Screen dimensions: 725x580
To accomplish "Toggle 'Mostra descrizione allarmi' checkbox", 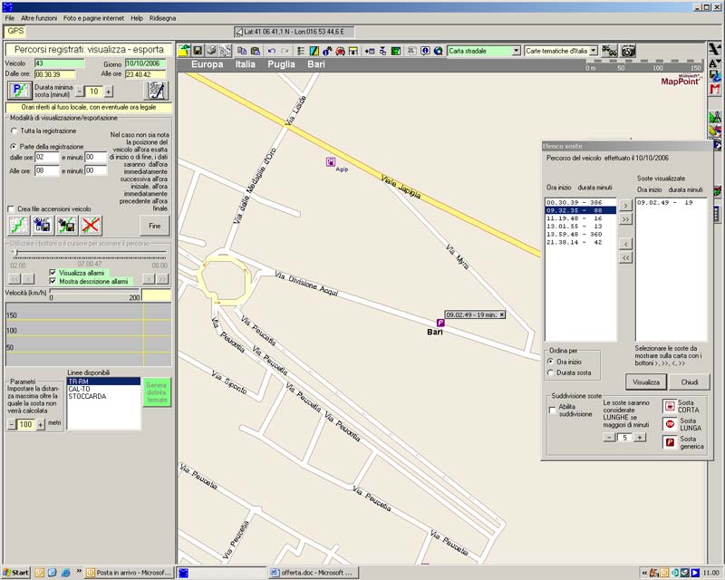I will [x=53, y=281].
